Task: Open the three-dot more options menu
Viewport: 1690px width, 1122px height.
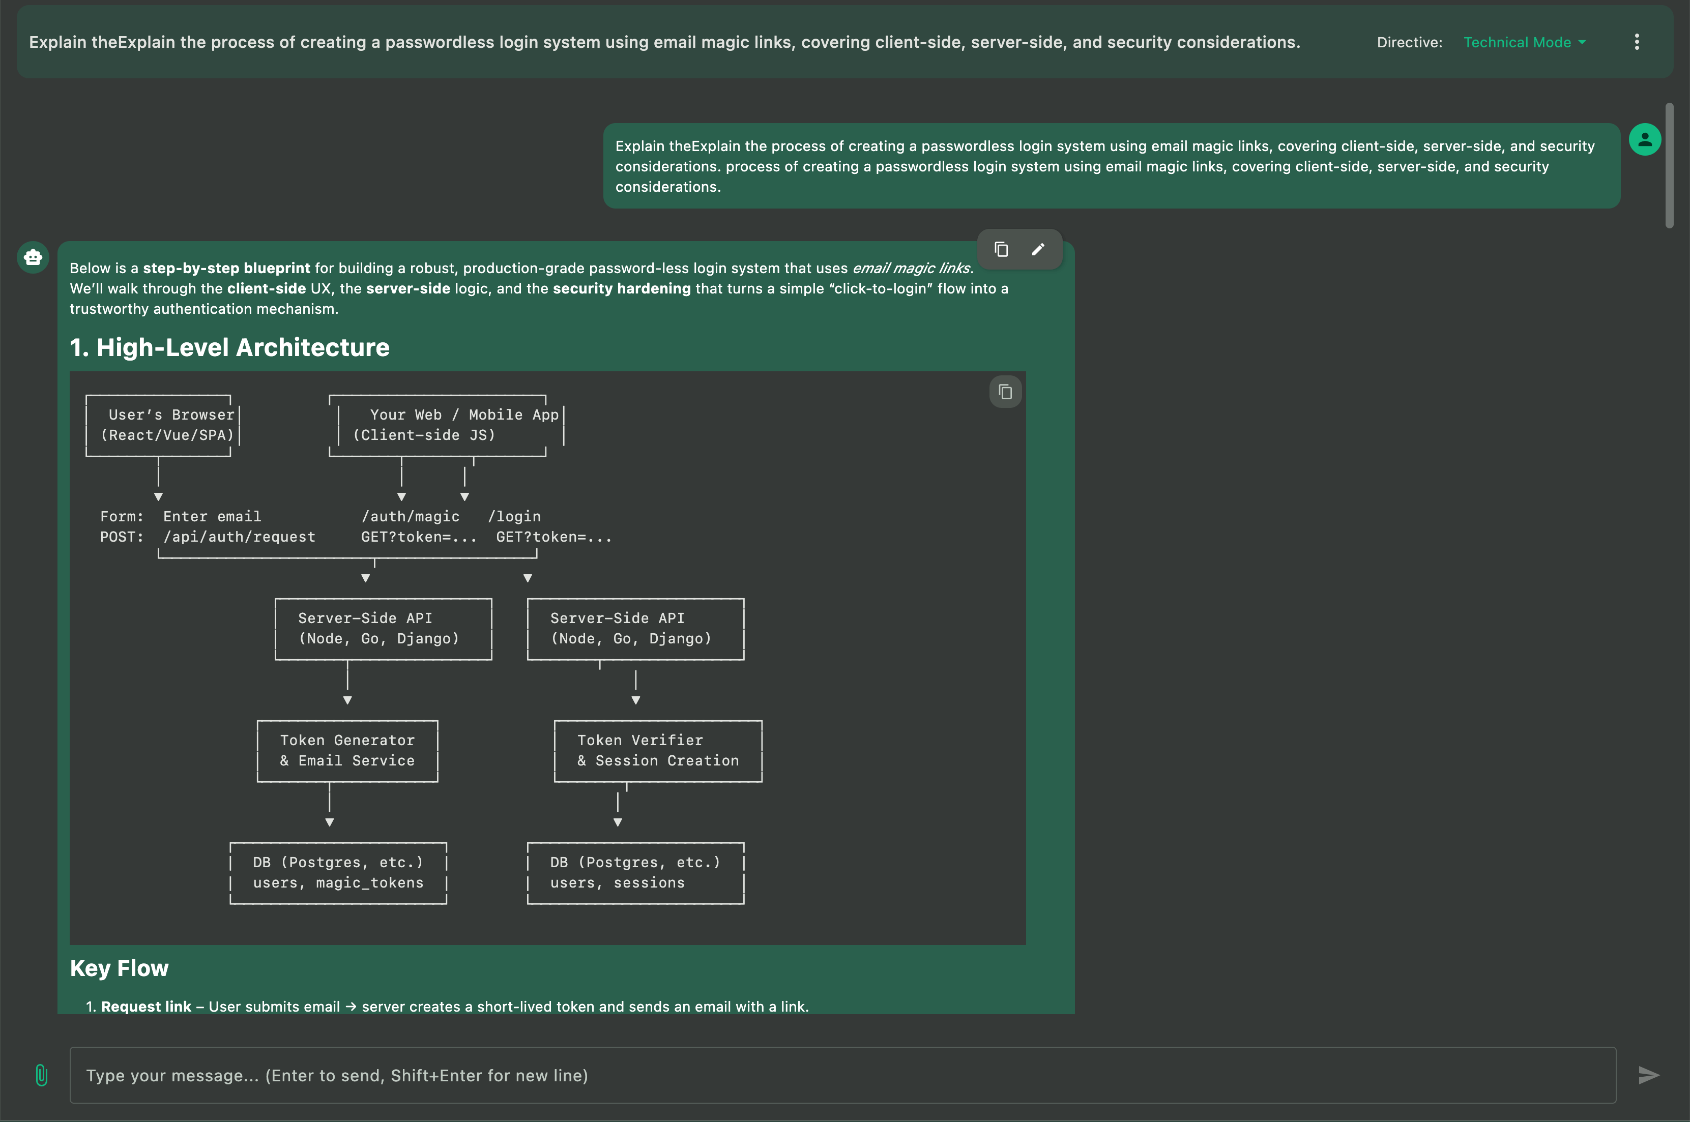Action: tap(1636, 42)
